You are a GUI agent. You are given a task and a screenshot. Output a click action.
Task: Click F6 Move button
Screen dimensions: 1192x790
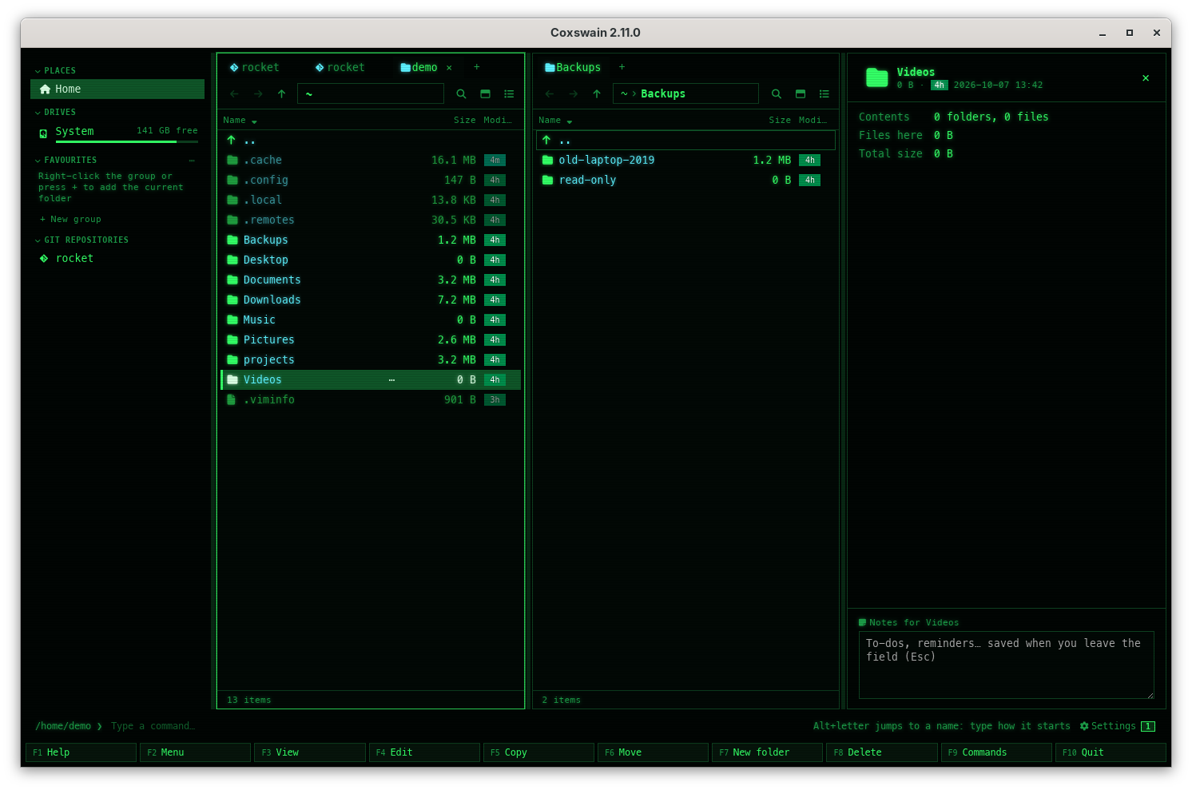tap(653, 752)
